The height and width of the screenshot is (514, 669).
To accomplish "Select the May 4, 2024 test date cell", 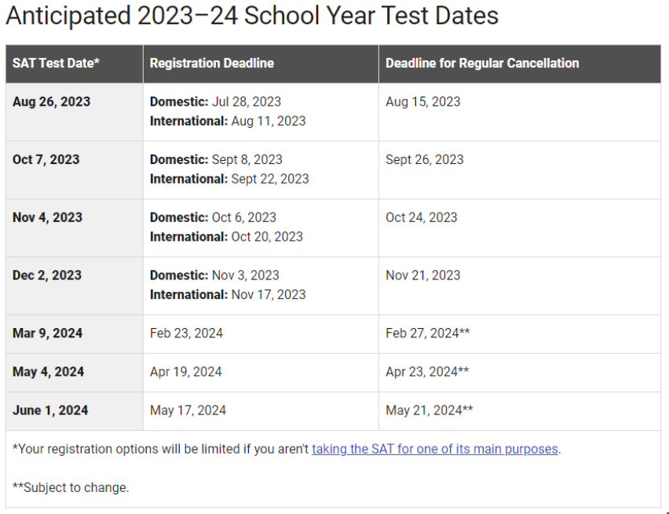I will (x=75, y=373).
